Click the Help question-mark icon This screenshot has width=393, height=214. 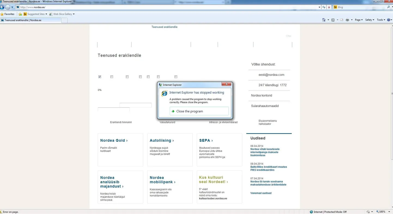click(389, 20)
